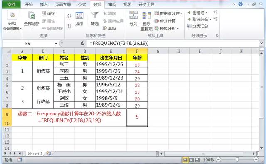Open the 公式 (Formulas) ribbon tab
Screen dimensions: 266x164
[82, 5]
